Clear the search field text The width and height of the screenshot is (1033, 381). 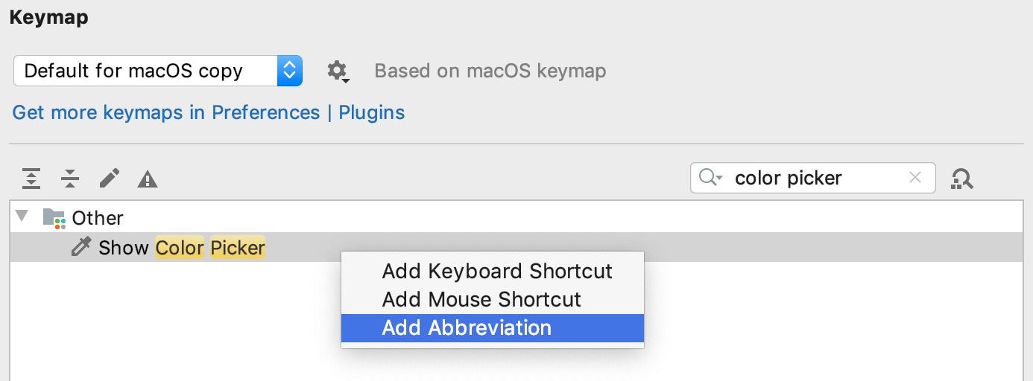tap(915, 178)
